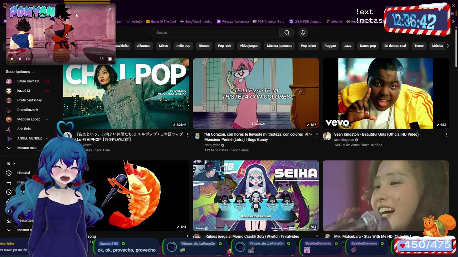The height and width of the screenshot is (257, 458).
Task: Select the En tiempo real chip
Action: click(395, 46)
